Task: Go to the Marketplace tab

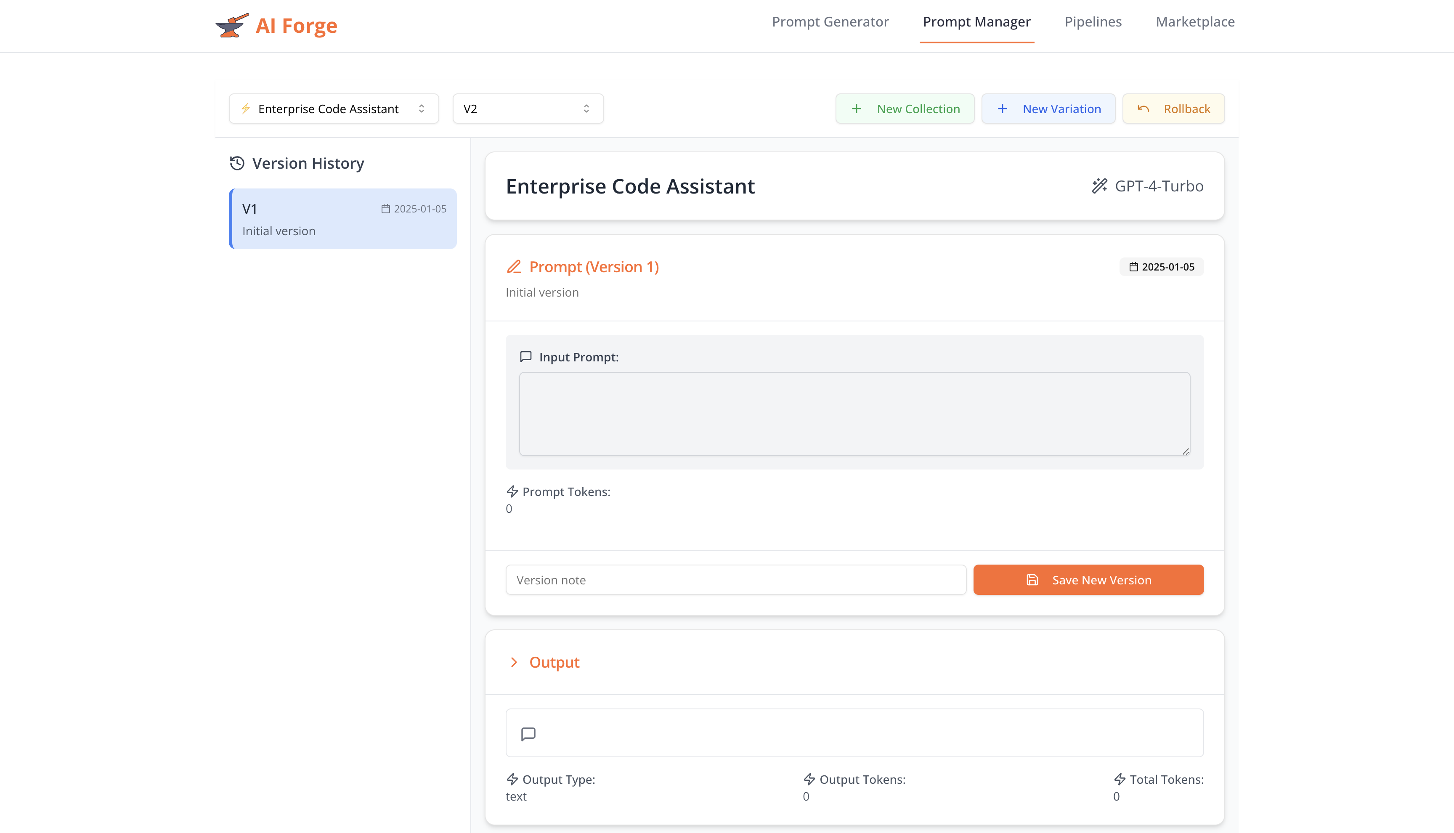Action: 1195,22
